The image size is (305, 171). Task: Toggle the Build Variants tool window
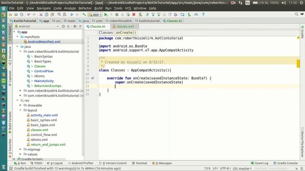coord(10,123)
